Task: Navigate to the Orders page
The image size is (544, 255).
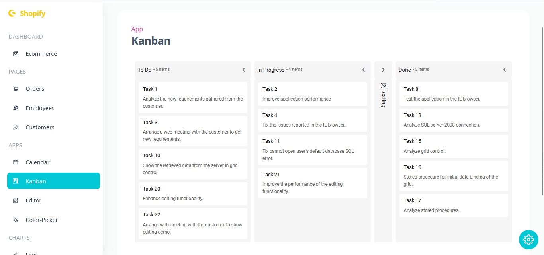Action: (x=36, y=88)
